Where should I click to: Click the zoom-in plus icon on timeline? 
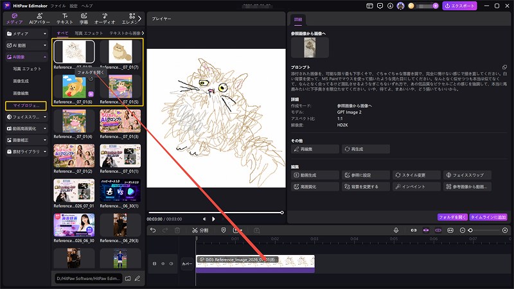point(505,231)
